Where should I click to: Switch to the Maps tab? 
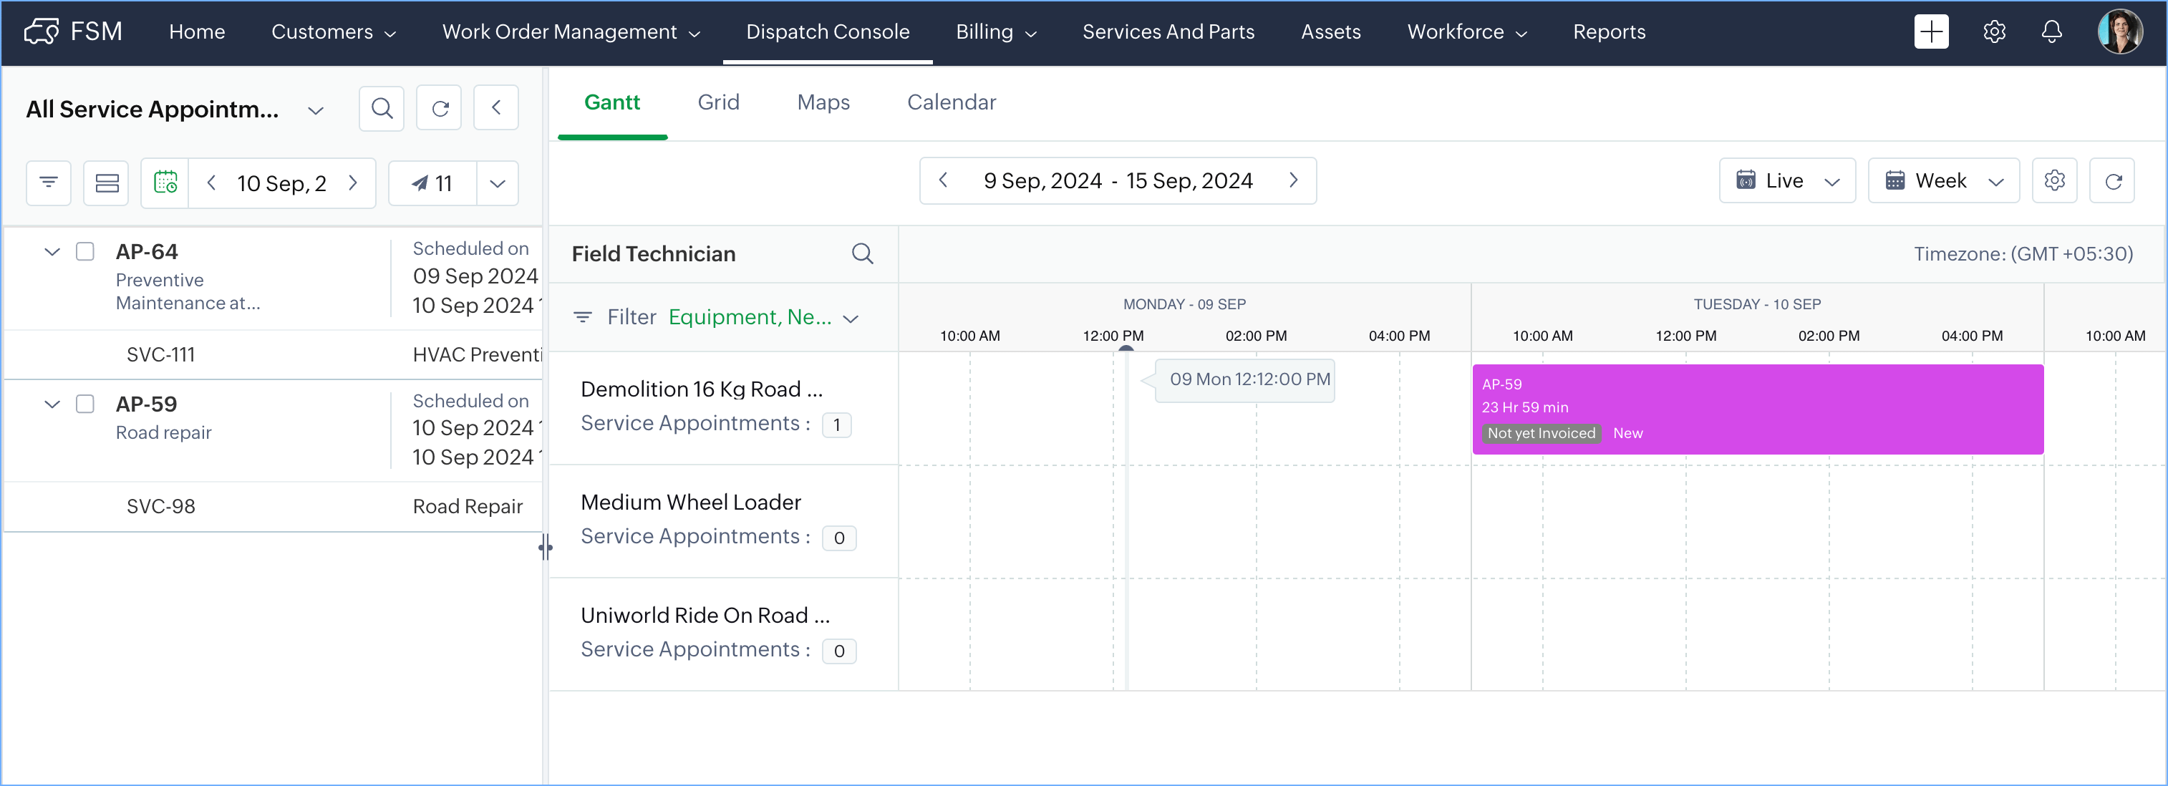tap(823, 102)
